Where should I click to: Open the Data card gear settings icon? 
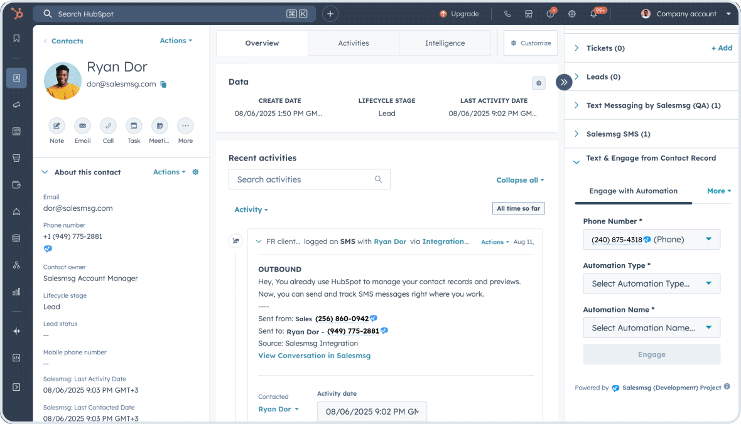pyautogui.click(x=538, y=83)
